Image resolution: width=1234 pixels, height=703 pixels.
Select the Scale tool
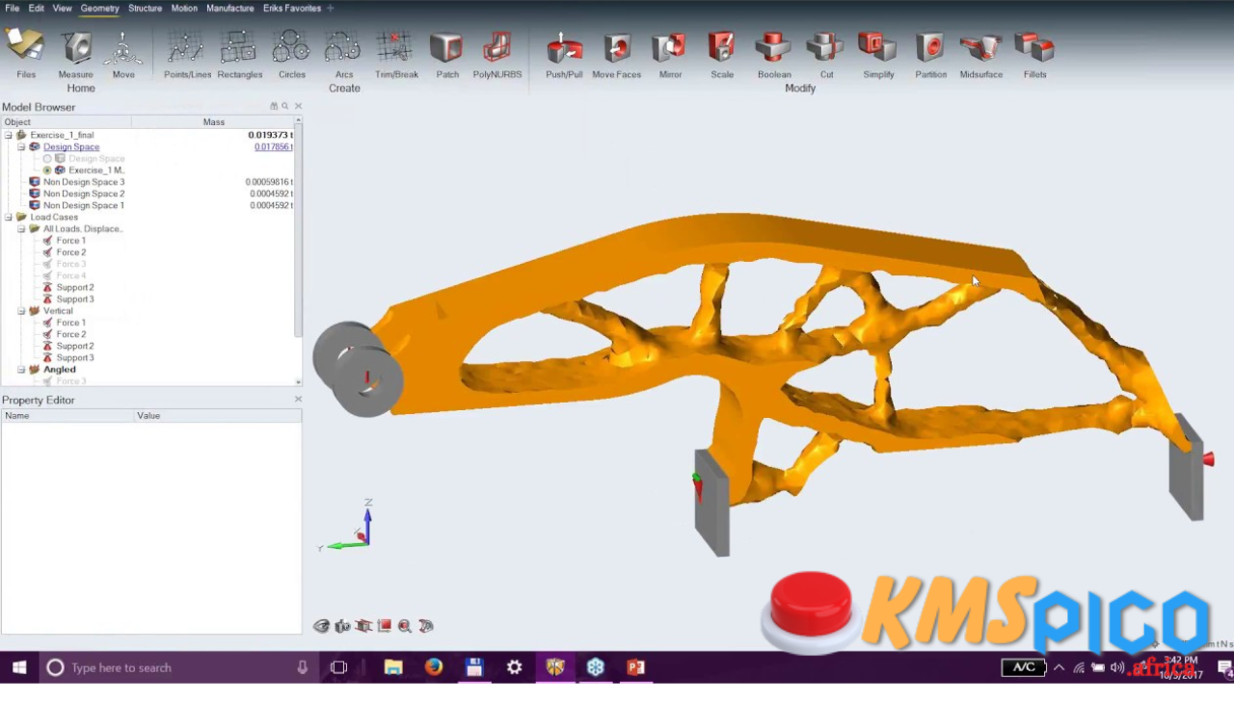[722, 54]
